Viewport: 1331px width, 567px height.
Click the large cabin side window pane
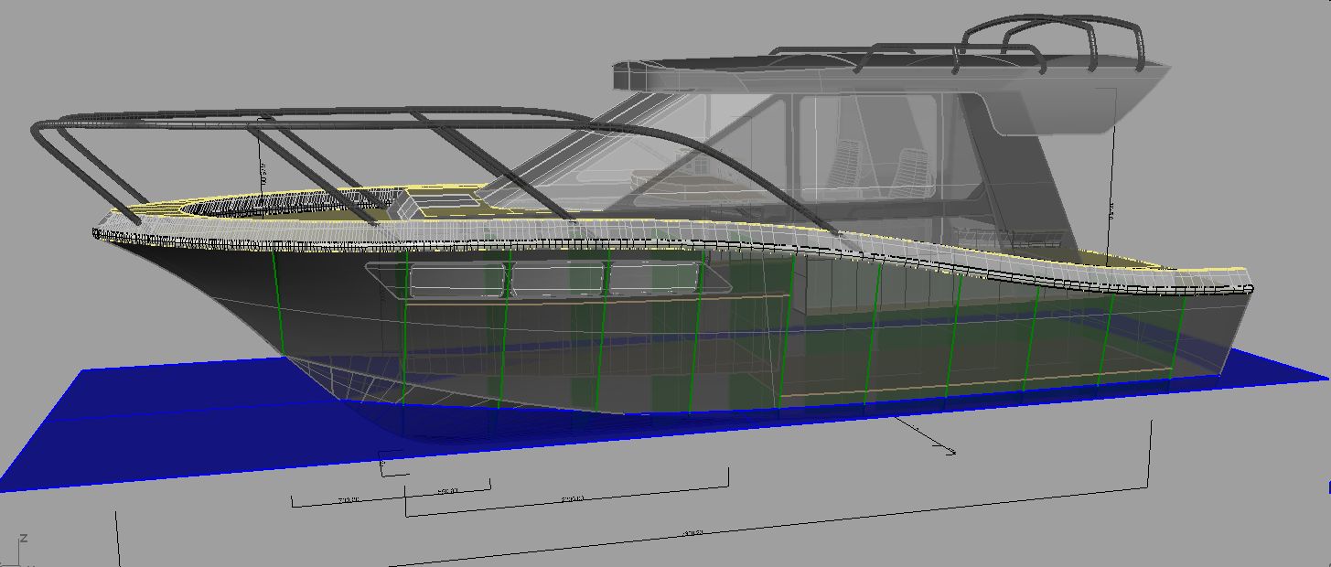pos(867,146)
